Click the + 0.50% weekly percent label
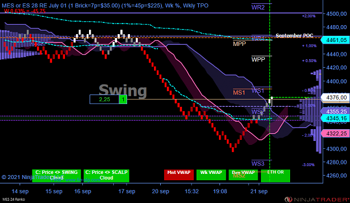The height and width of the screenshot is (203, 350). tap(309, 60)
